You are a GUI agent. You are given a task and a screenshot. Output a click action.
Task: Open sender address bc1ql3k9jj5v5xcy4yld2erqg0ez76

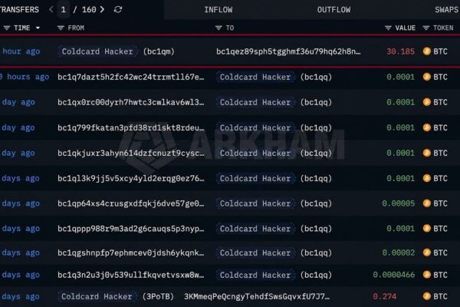131,178
